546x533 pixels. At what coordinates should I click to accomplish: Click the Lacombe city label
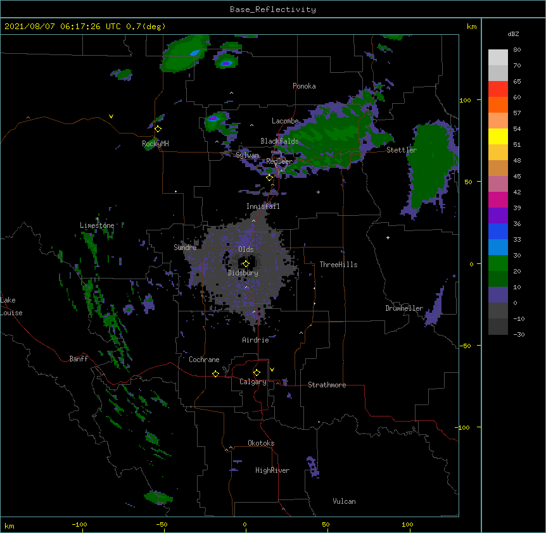click(x=285, y=121)
